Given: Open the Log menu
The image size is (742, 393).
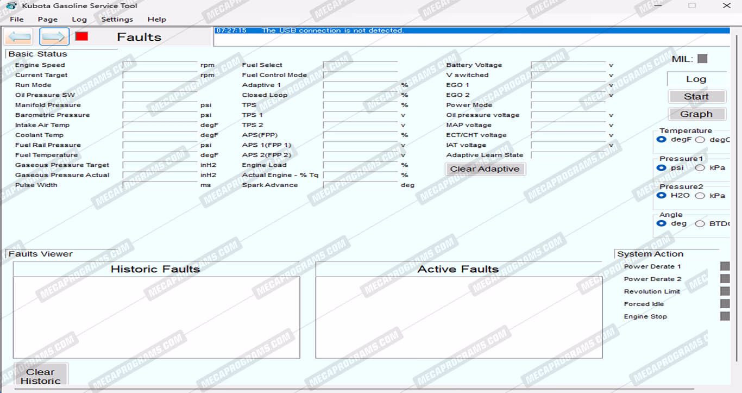Looking at the screenshot, I should [x=79, y=19].
